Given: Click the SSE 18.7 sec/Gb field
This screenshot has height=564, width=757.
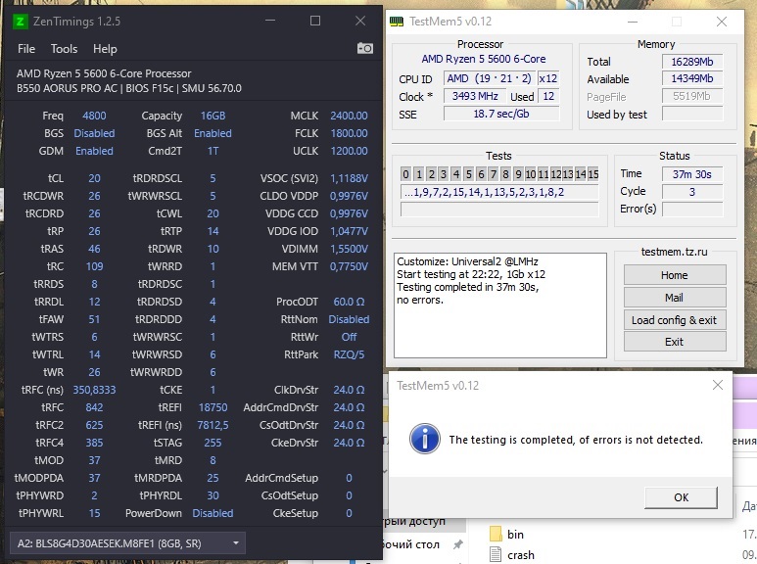Looking at the screenshot, I should 501,114.
